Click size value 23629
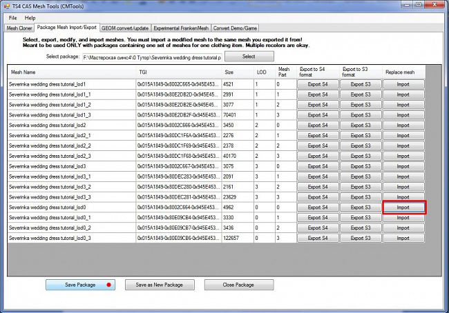The image size is (449, 313). (x=238, y=197)
